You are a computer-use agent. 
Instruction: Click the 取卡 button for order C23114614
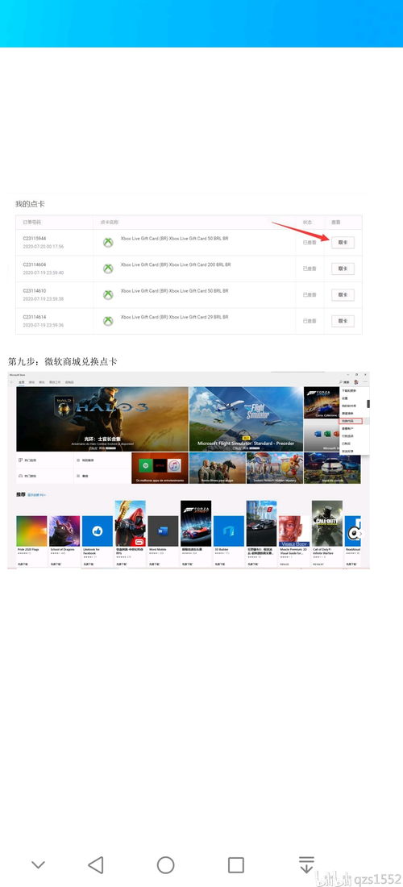pyautogui.click(x=343, y=321)
